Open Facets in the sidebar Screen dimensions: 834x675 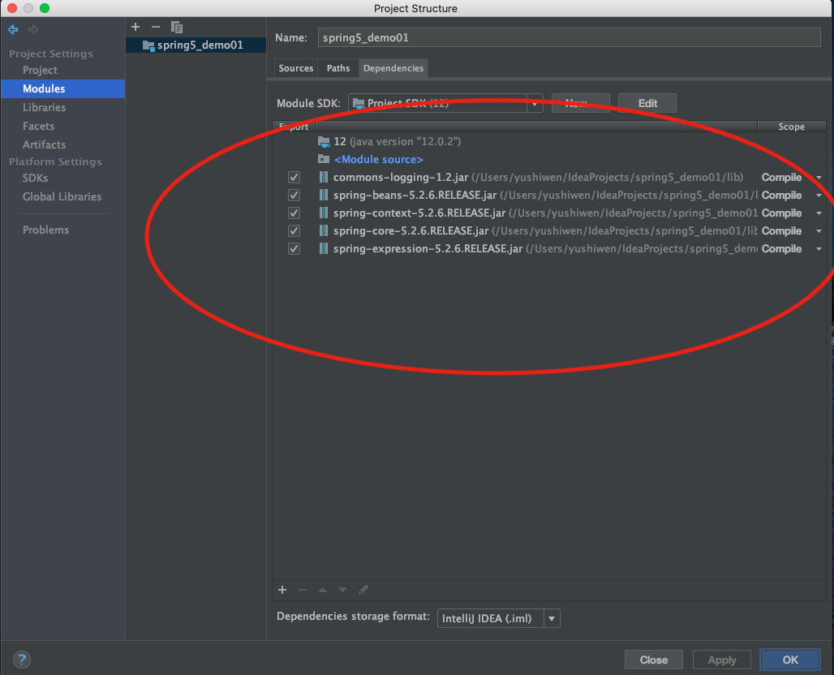pos(38,126)
